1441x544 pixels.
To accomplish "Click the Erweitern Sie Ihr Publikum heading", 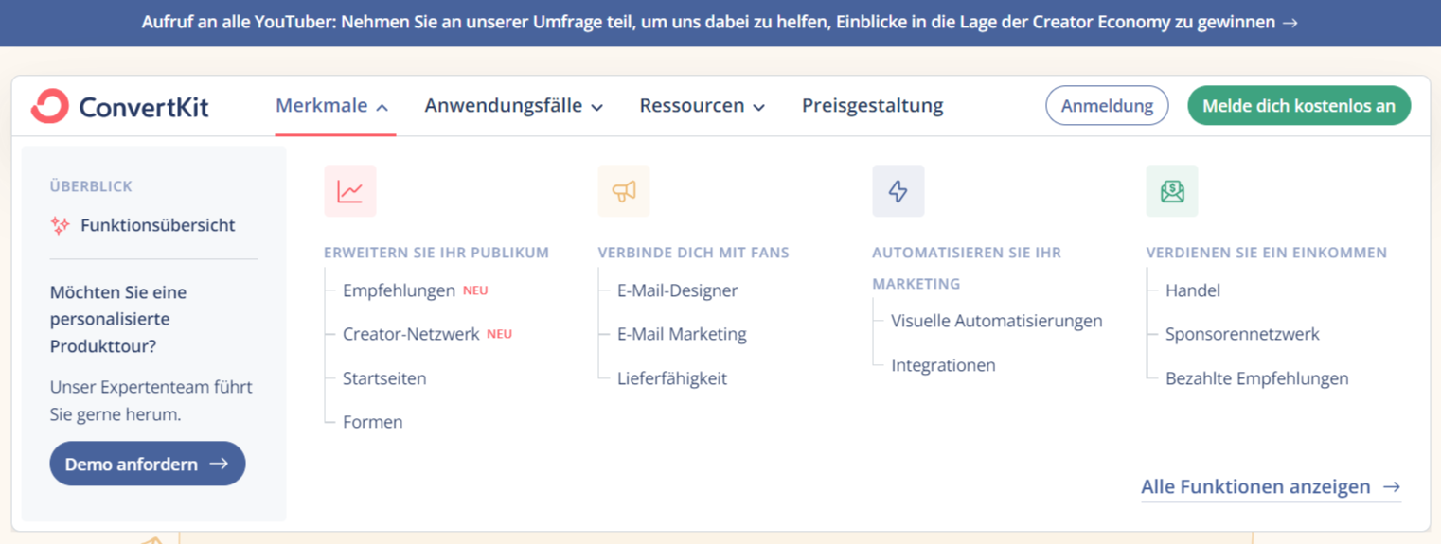I will 436,253.
